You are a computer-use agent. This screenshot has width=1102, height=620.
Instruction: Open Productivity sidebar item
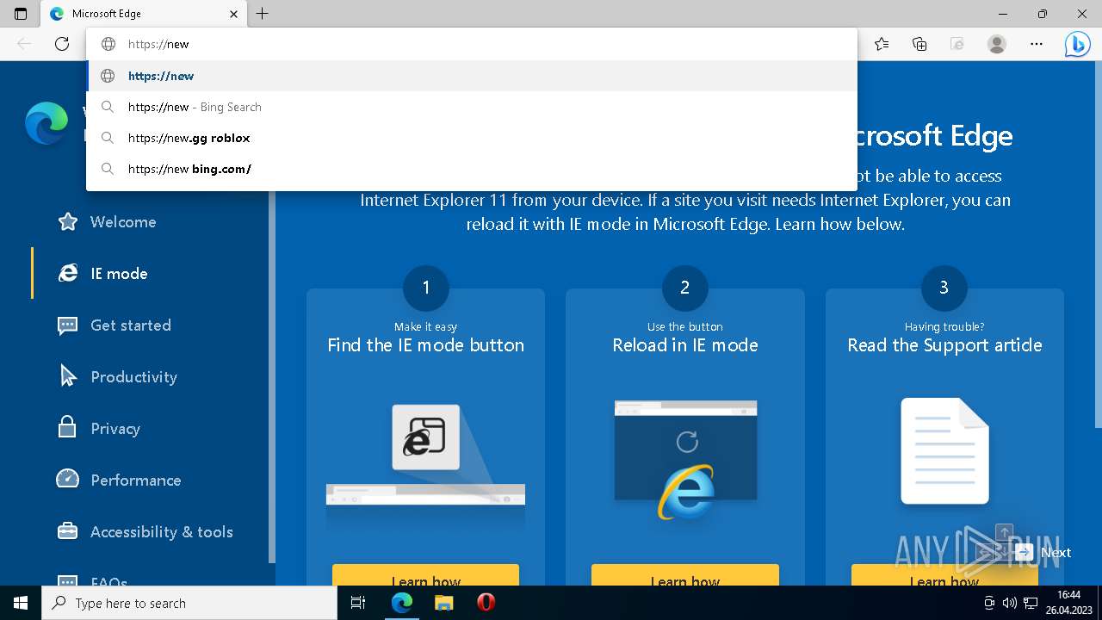pos(133,377)
